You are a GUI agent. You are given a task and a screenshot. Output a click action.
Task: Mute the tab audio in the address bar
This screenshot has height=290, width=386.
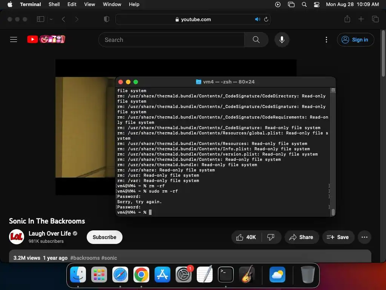tap(257, 19)
